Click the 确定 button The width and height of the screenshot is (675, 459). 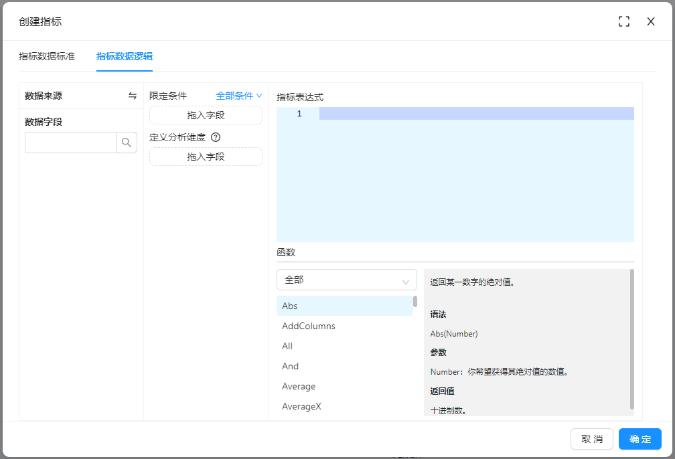pyautogui.click(x=640, y=439)
